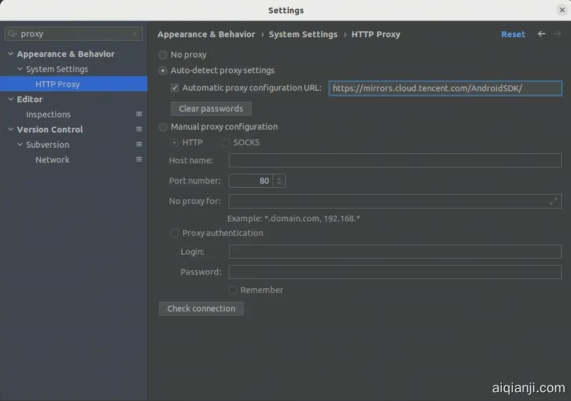Click project-level icon beside Inspections
This screenshot has height=401, width=571.
(x=139, y=114)
